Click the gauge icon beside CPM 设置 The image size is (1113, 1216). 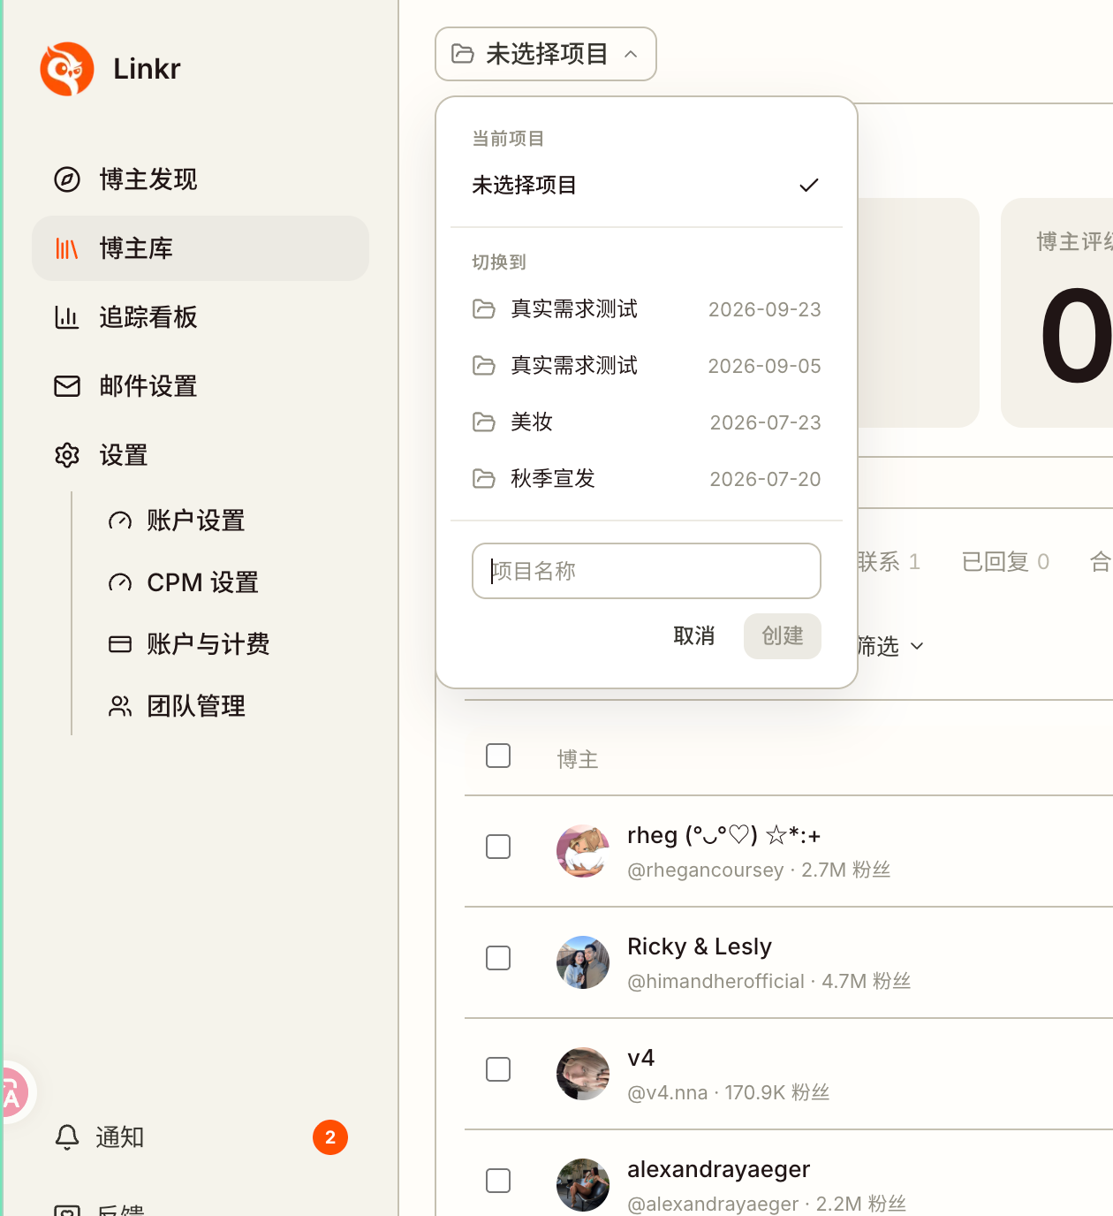[x=120, y=582]
